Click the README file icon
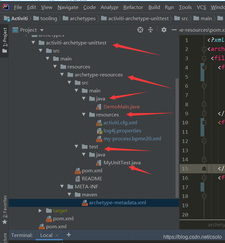 point(78,179)
